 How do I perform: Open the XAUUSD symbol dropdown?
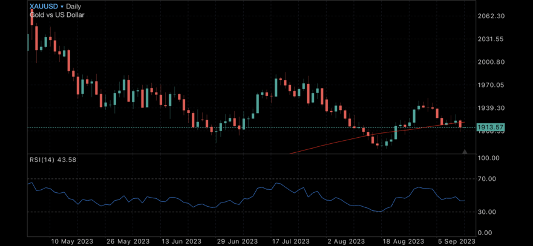(46, 7)
